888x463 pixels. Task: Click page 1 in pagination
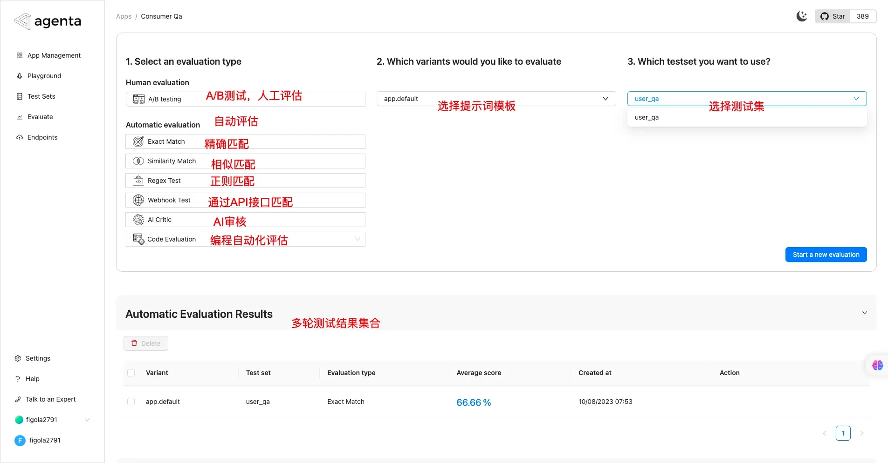click(843, 433)
